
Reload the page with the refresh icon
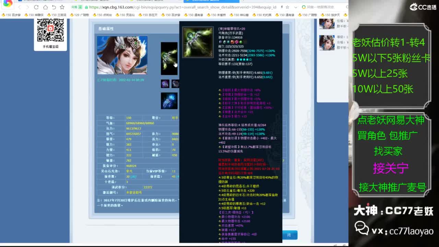[x=36, y=7]
